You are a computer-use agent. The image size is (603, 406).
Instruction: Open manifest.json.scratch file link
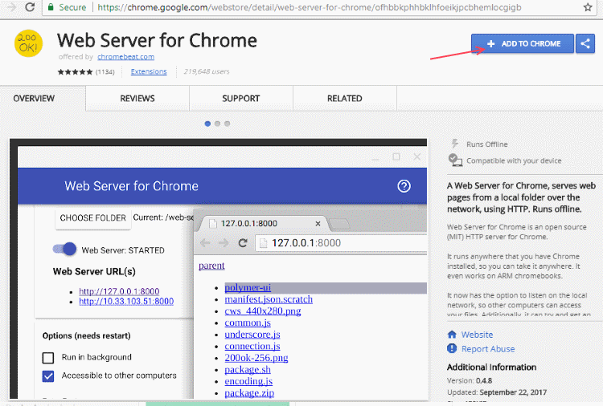pos(269,299)
